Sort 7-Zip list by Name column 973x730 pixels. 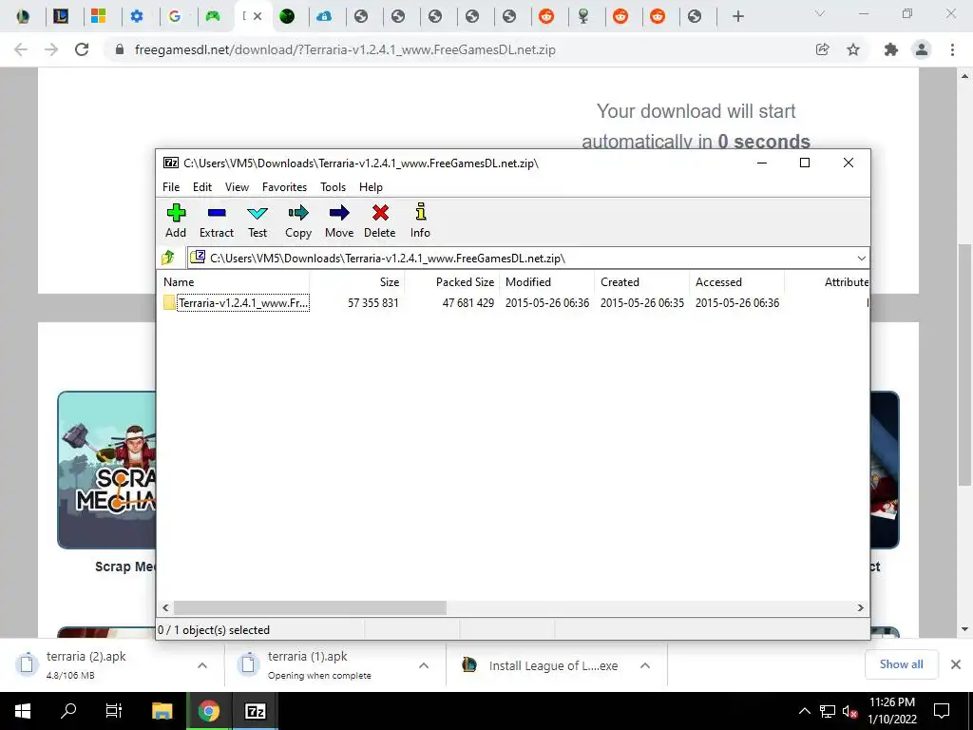coord(234,281)
